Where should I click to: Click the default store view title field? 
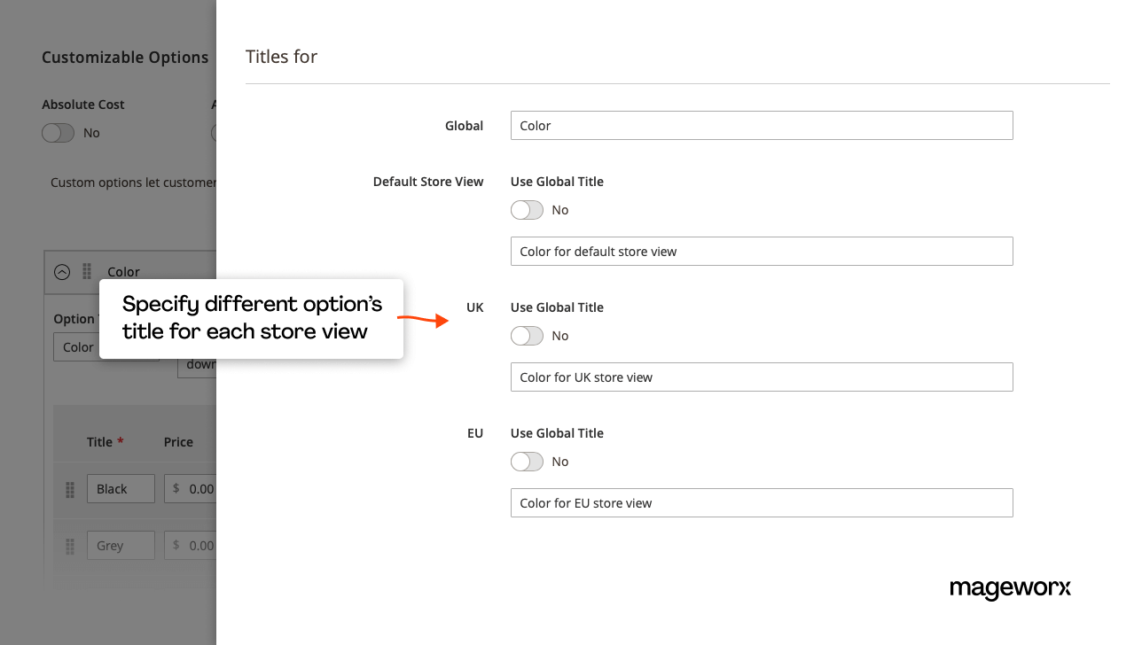tap(761, 251)
